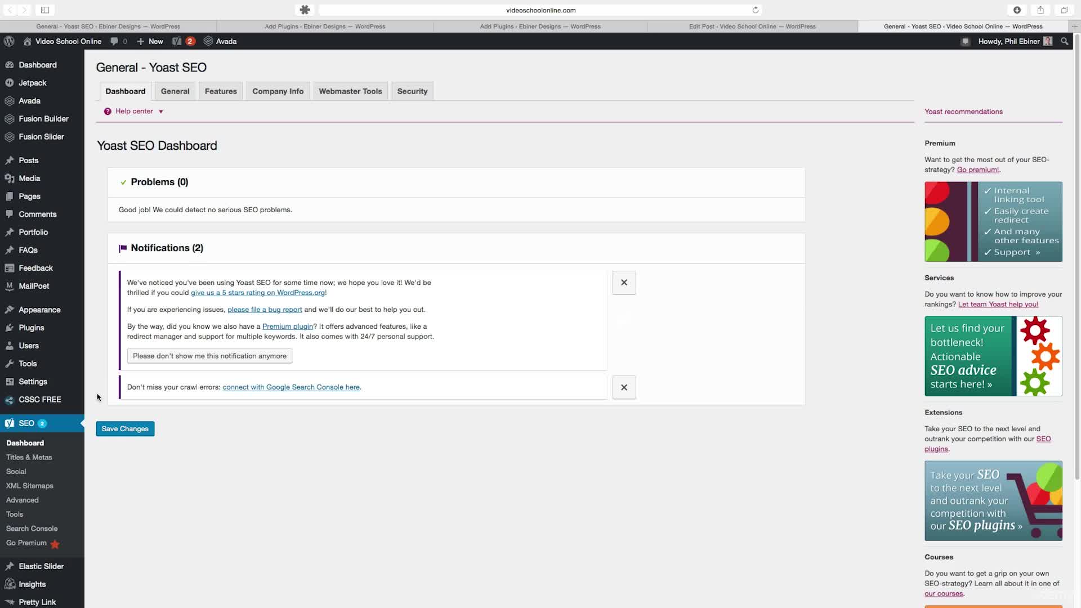The width and height of the screenshot is (1081, 608).
Task: Show all tabs overview button
Action: click(1064, 10)
